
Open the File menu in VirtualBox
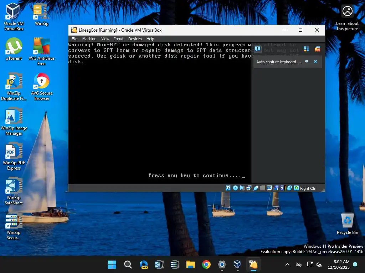point(74,39)
